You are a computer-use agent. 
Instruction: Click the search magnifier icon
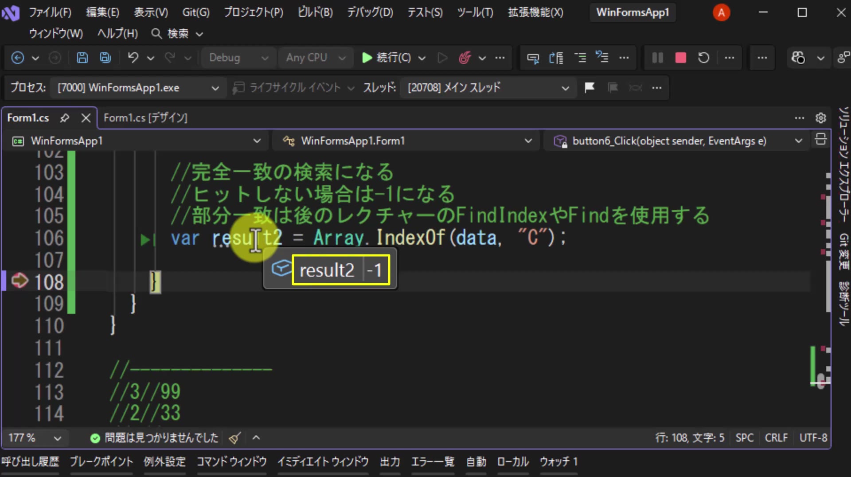[x=156, y=34]
